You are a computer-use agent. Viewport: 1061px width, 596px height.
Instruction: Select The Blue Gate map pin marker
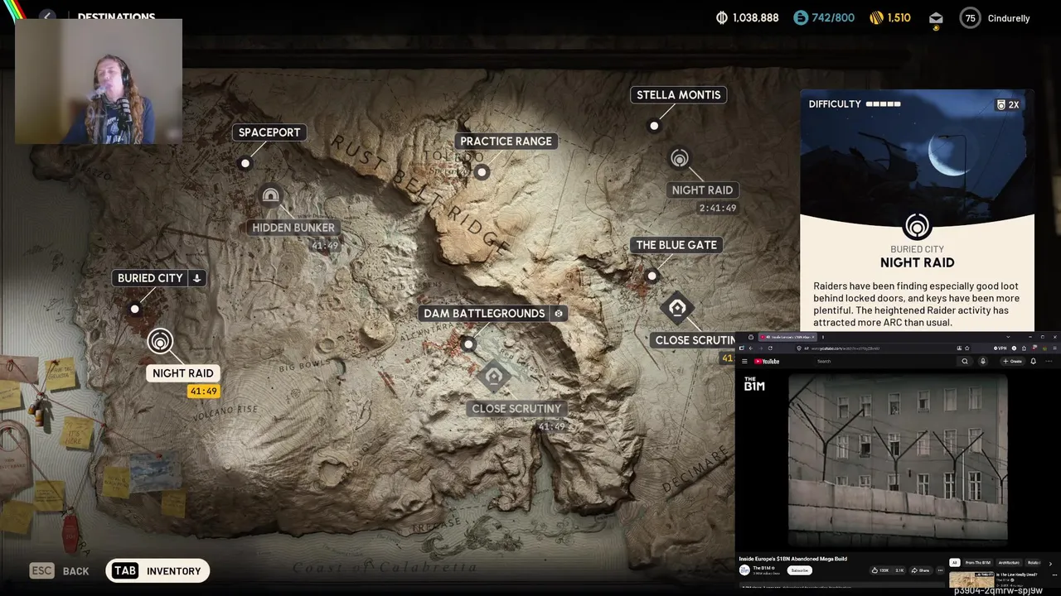pyautogui.click(x=652, y=276)
